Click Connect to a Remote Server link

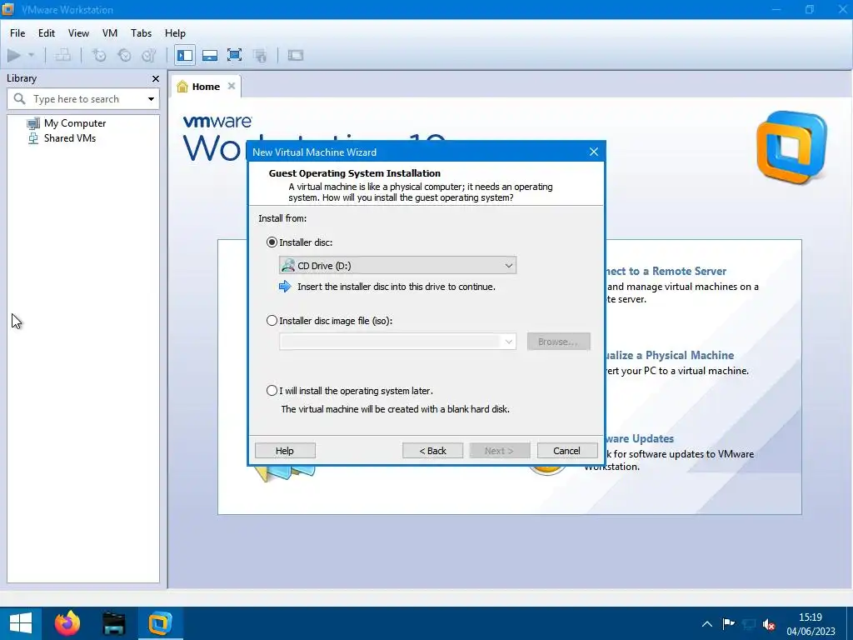click(x=665, y=271)
